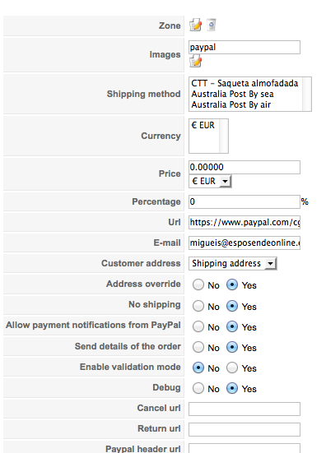Enable validation mode by selecting Yes
Screen dimensions: 326x453
232,367
